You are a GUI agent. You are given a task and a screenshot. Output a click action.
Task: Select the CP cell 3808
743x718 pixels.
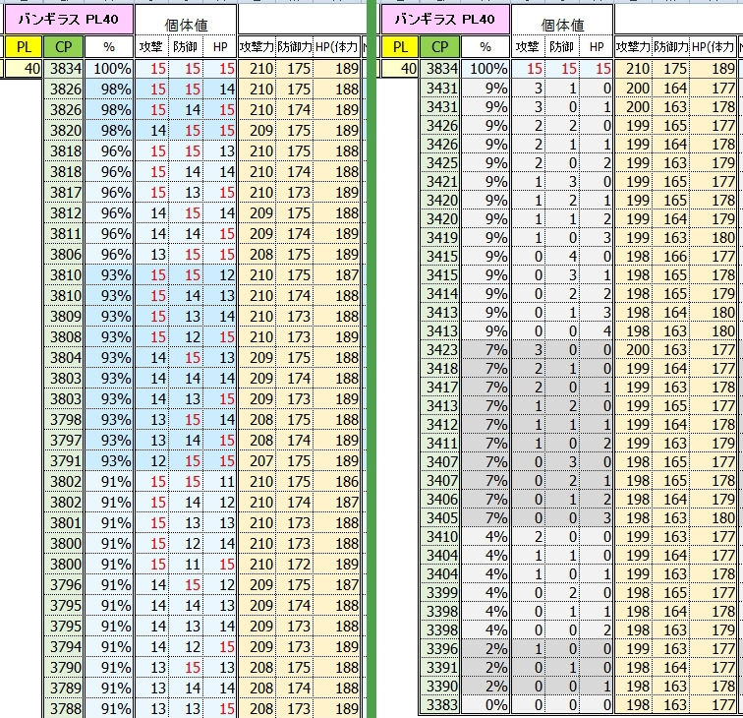[x=64, y=337]
